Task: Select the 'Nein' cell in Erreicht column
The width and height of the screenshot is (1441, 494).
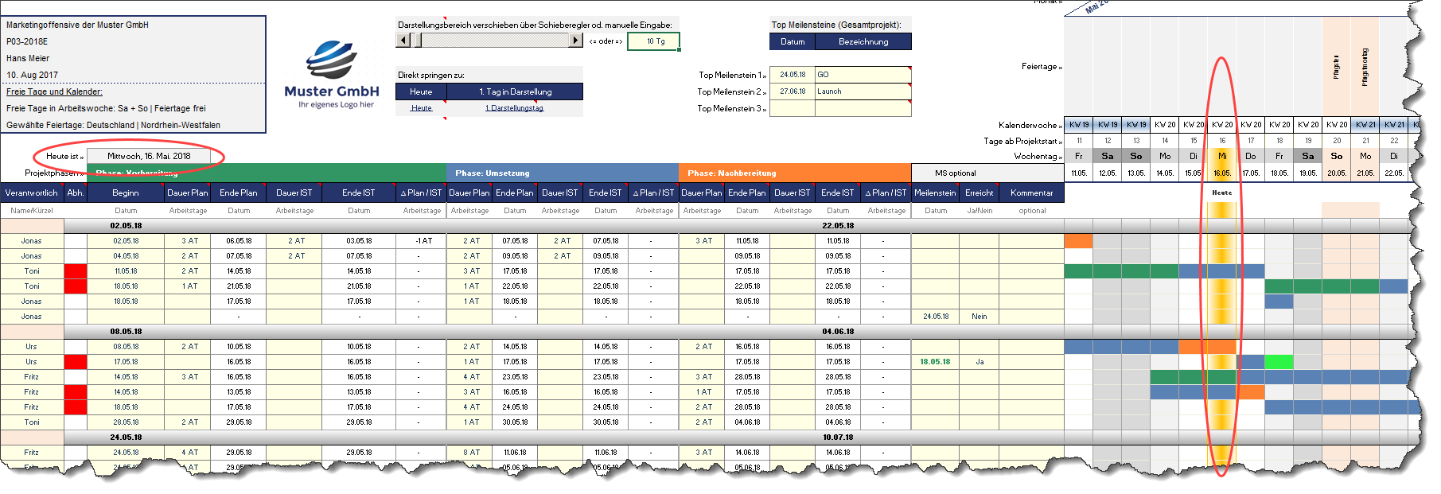Action: pyautogui.click(x=979, y=317)
